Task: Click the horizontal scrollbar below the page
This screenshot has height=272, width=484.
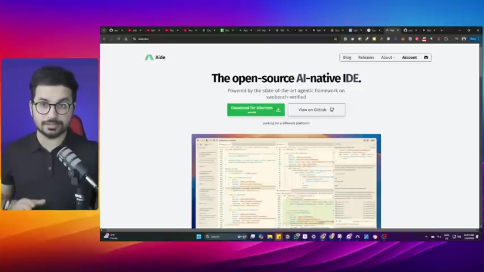Action: coord(290,230)
